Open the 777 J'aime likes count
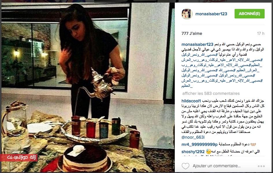The image size is (273, 173). click(192, 33)
